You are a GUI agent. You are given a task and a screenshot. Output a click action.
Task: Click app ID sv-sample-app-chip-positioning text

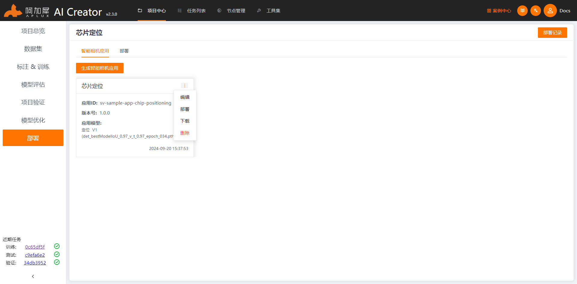(x=136, y=103)
